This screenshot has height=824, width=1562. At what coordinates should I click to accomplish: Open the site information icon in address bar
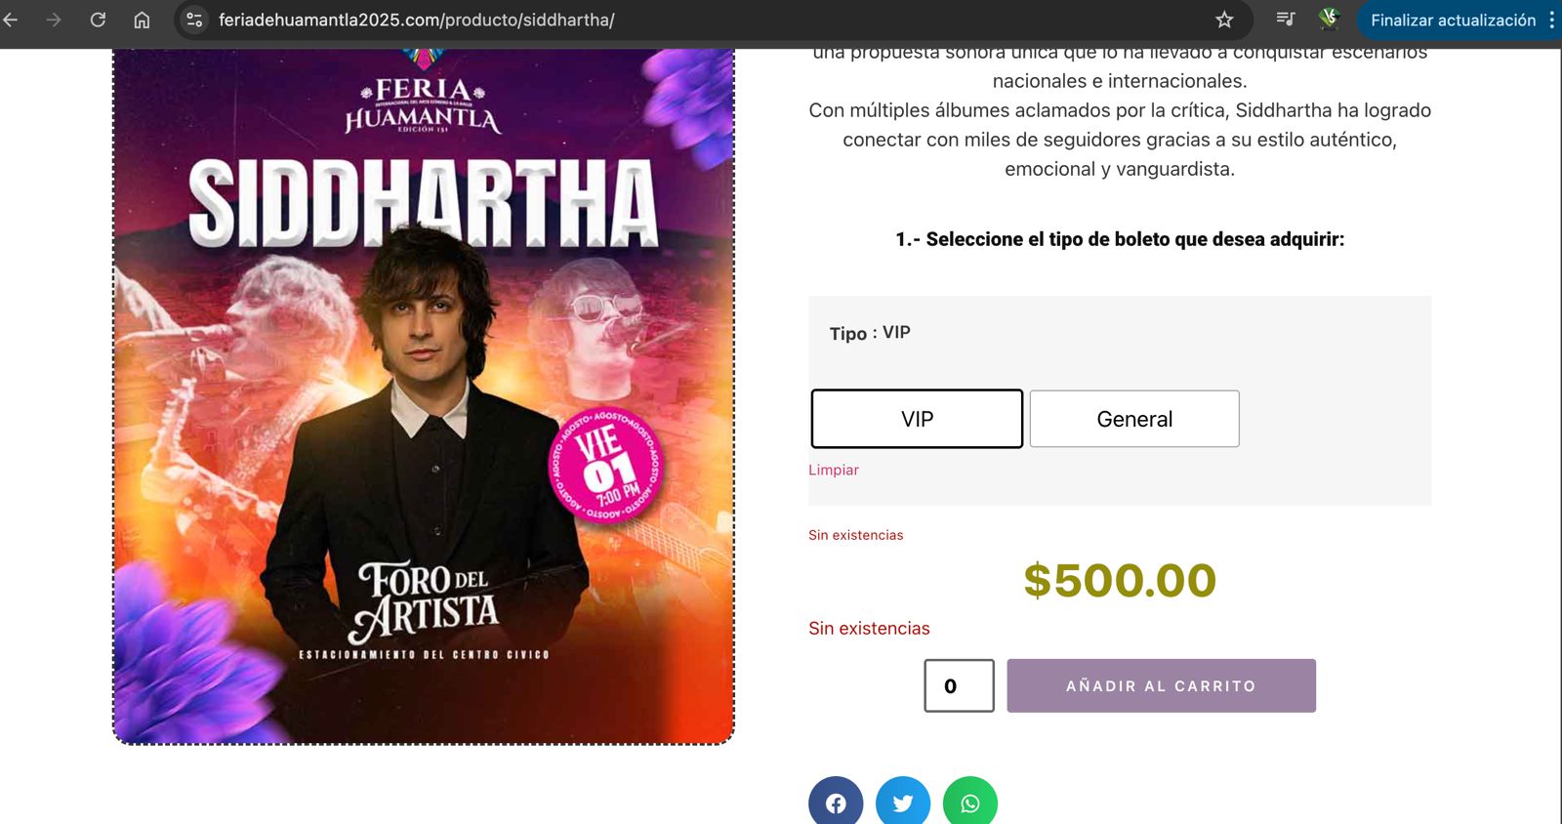[194, 20]
